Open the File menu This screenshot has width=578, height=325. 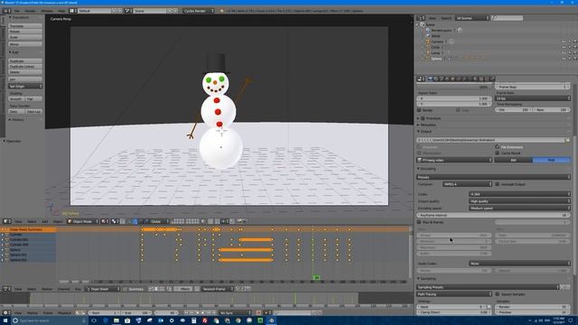click(x=17, y=11)
